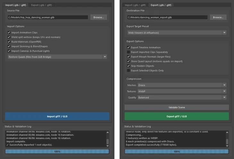
Task: Toggle Import Skinning & BlendShapes checkbox
Action: click(x=9, y=46)
